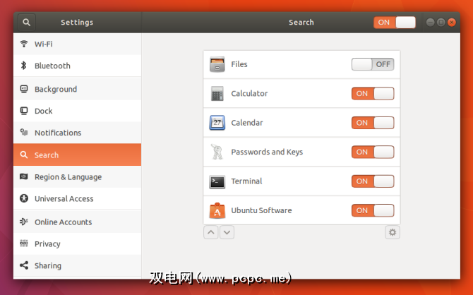Move selected item down with chevron
The width and height of the screenshot is (473, 295).
pyautogui.click(x=227, y=233)
